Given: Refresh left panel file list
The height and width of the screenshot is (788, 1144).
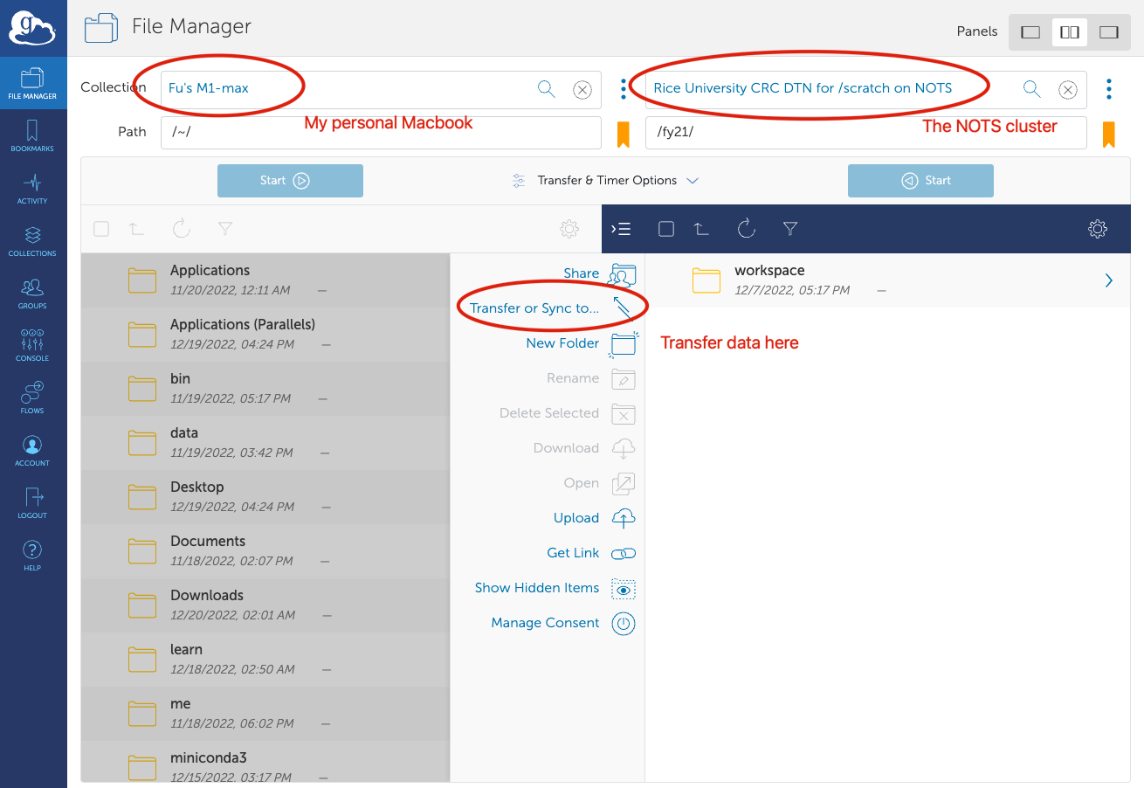Looking at the screenshot, I should (181, 229).
